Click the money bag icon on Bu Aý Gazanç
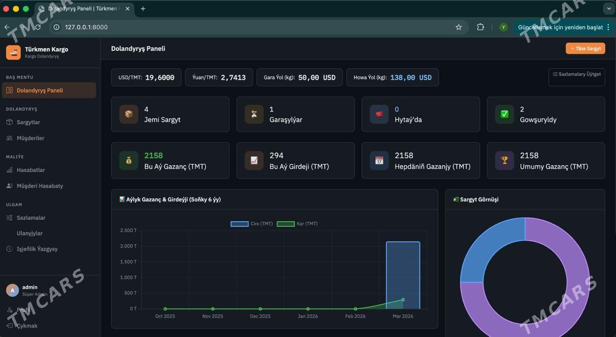 tap(128, 161)
